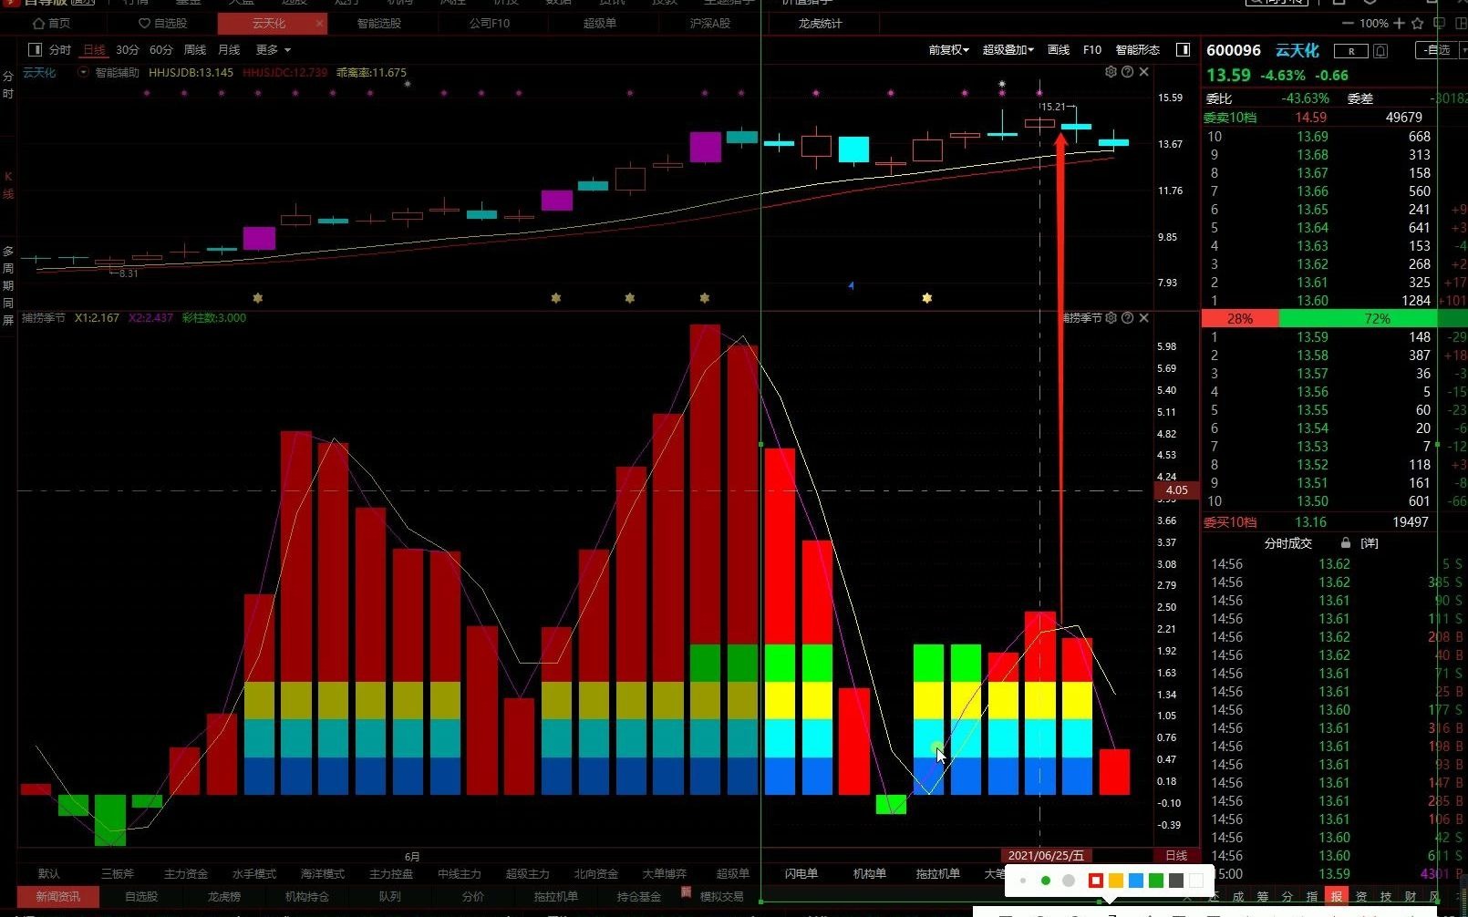Screen dimensions: 1468x917
Task: Click the 画线 drawing tool button
Action: coord(1059,50)
